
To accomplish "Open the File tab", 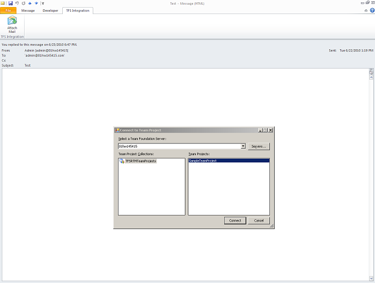I will click(8, 11).
